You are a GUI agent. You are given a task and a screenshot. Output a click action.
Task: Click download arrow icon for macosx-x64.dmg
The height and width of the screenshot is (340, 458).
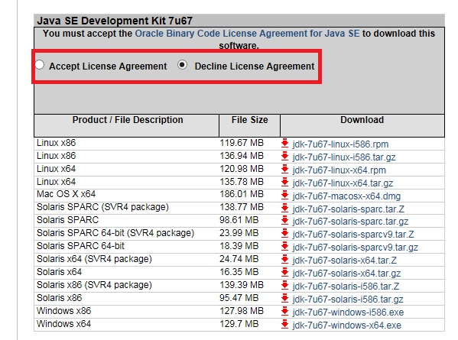coord(284,196)
